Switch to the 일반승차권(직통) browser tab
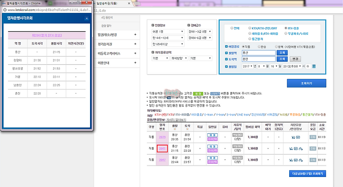The image size is (343, 187). coord(111,3)
